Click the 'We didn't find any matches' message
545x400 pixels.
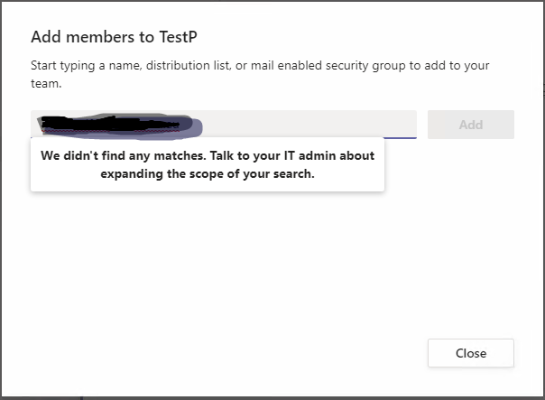(122, 155)
